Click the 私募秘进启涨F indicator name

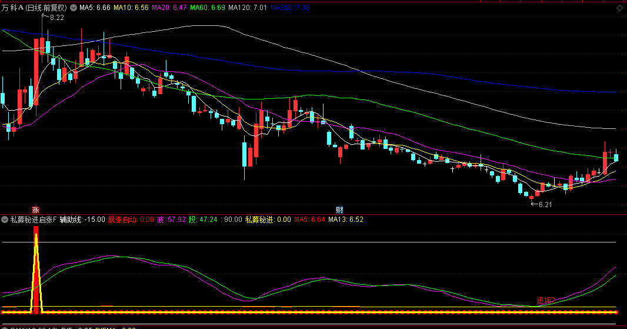(34, 220)
